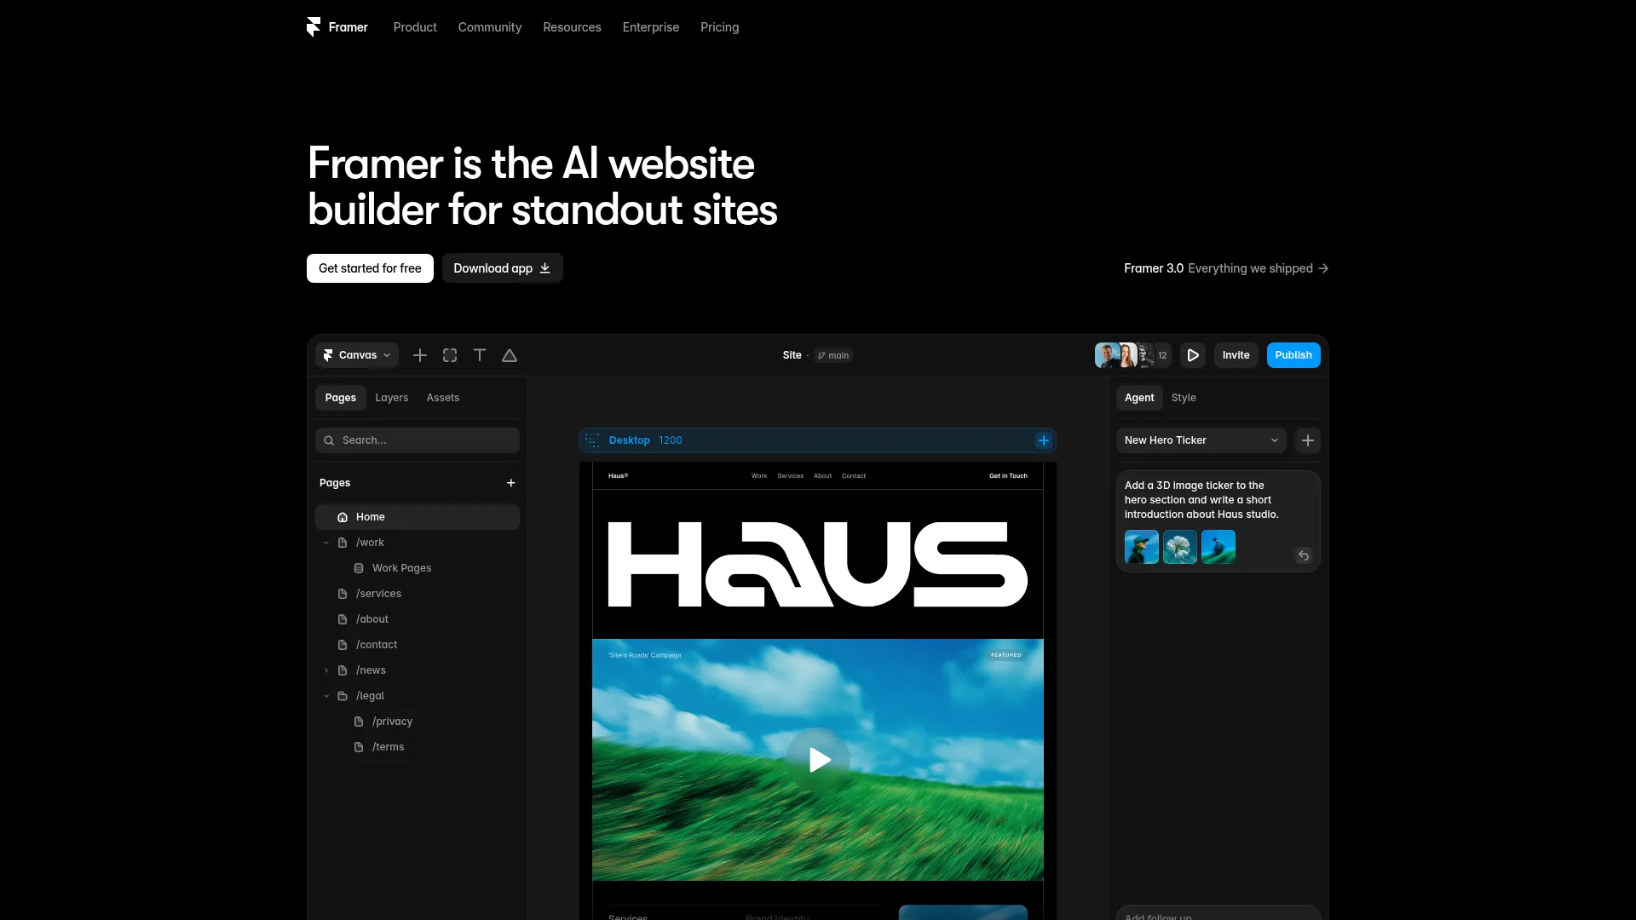Click Get in Touch in Haus preview
The height and width of the screenshot is (920, 1636).
pos(1008,476)
